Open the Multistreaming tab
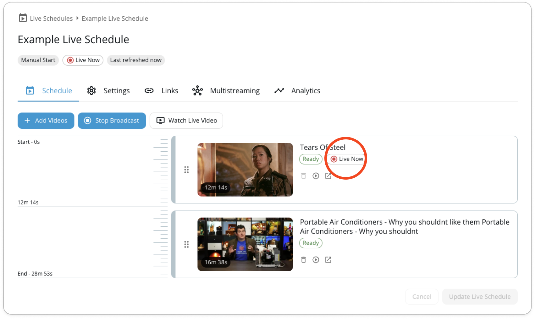This screenshot has width=535, height=319. 226,91
